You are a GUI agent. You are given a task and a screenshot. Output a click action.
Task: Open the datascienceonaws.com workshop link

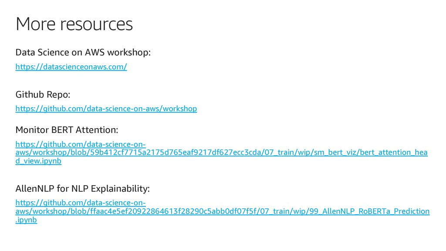(x=71, y=67)
